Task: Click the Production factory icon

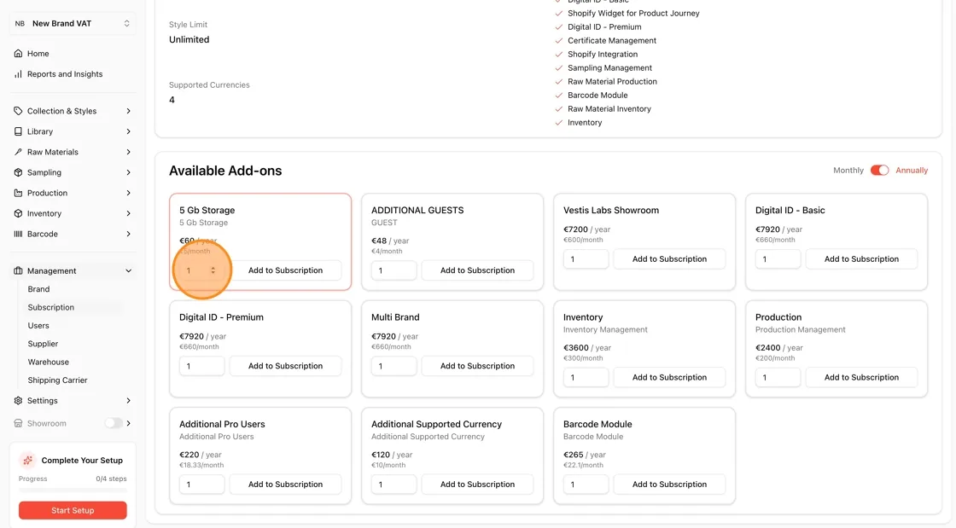Action: coord(18,193)
